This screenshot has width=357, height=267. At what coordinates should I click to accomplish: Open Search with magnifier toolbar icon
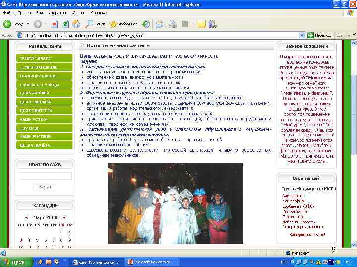point(95,24)
